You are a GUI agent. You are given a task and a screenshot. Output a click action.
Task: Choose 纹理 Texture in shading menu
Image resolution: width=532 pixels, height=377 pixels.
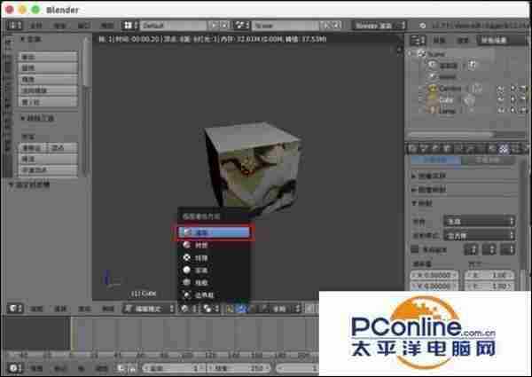[214, 258]
